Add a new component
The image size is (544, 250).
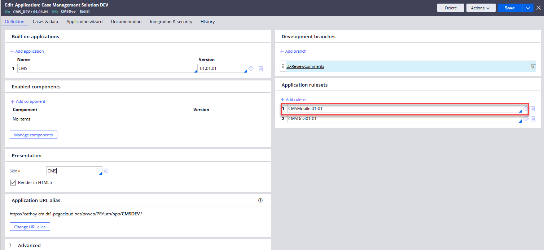[28, 101]
